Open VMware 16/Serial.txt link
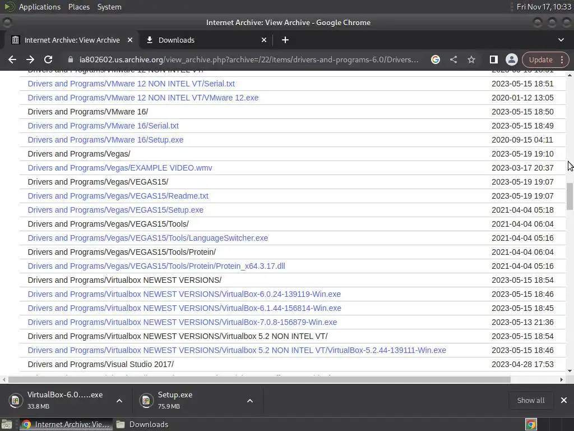574x431 pixels. (103, 126)
